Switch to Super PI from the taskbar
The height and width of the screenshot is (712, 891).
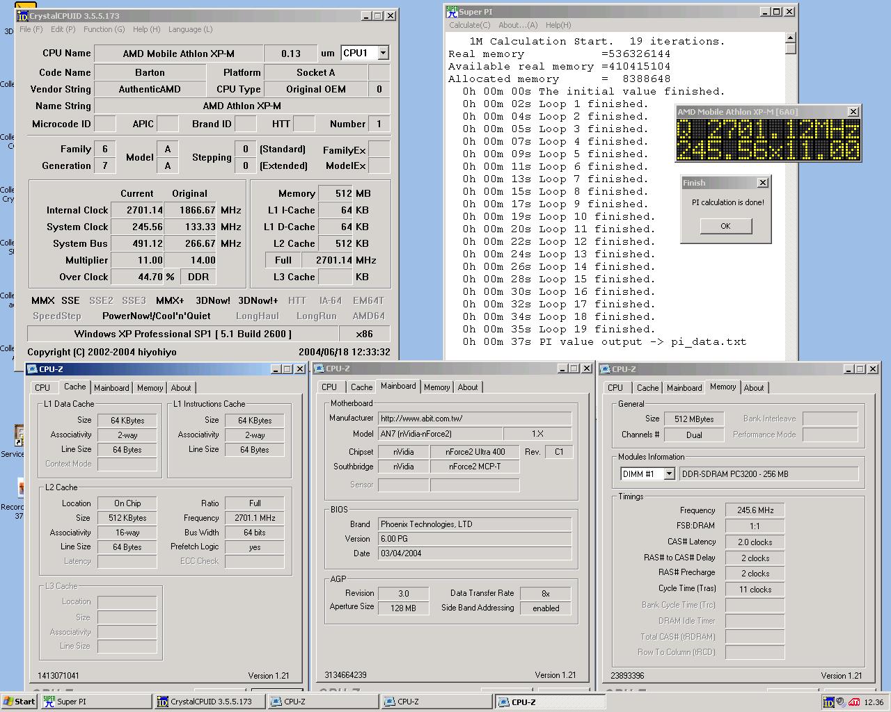[96, 702]
